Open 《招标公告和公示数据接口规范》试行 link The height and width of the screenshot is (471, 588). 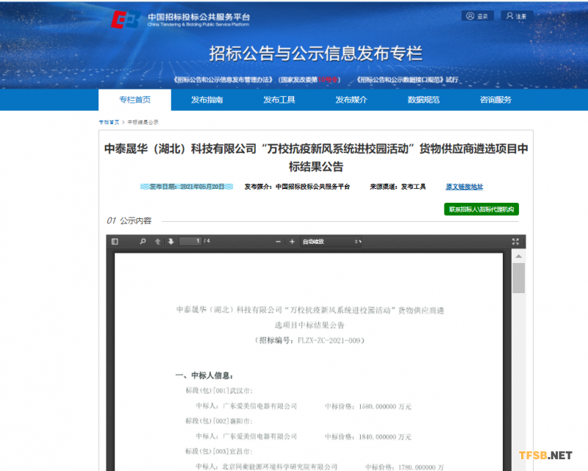407,79
